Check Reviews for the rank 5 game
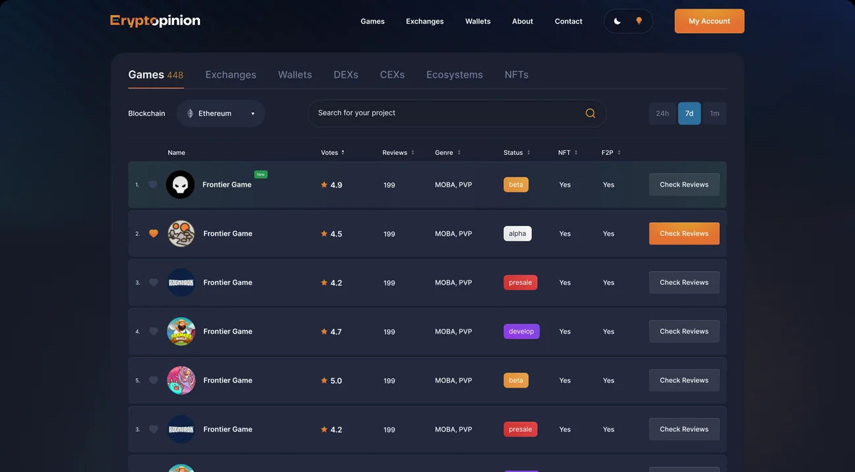 pos(684,380)
